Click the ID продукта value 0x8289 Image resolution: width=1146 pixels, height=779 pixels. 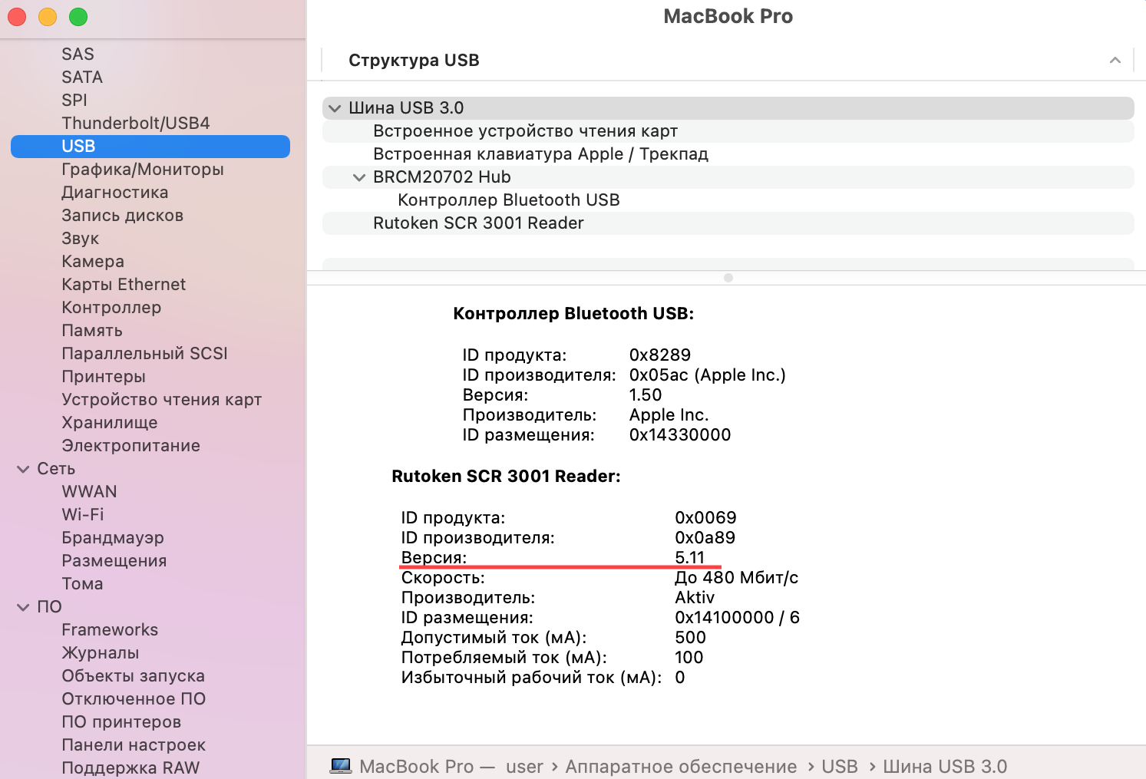660,355
